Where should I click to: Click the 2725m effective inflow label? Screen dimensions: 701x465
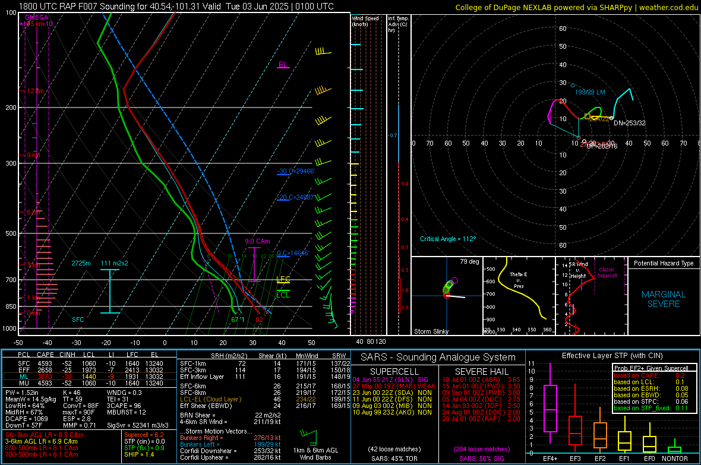[x=81, y=263]
